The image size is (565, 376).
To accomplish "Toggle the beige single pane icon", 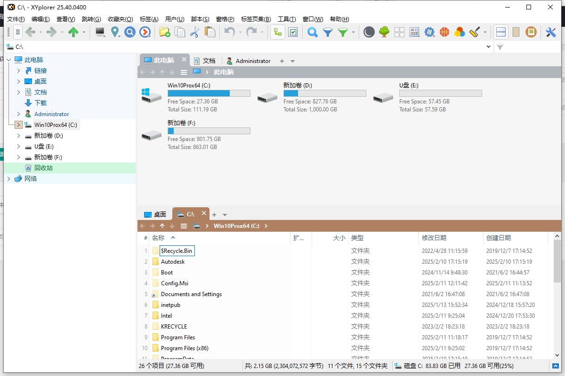I will [x=516, y=32].
